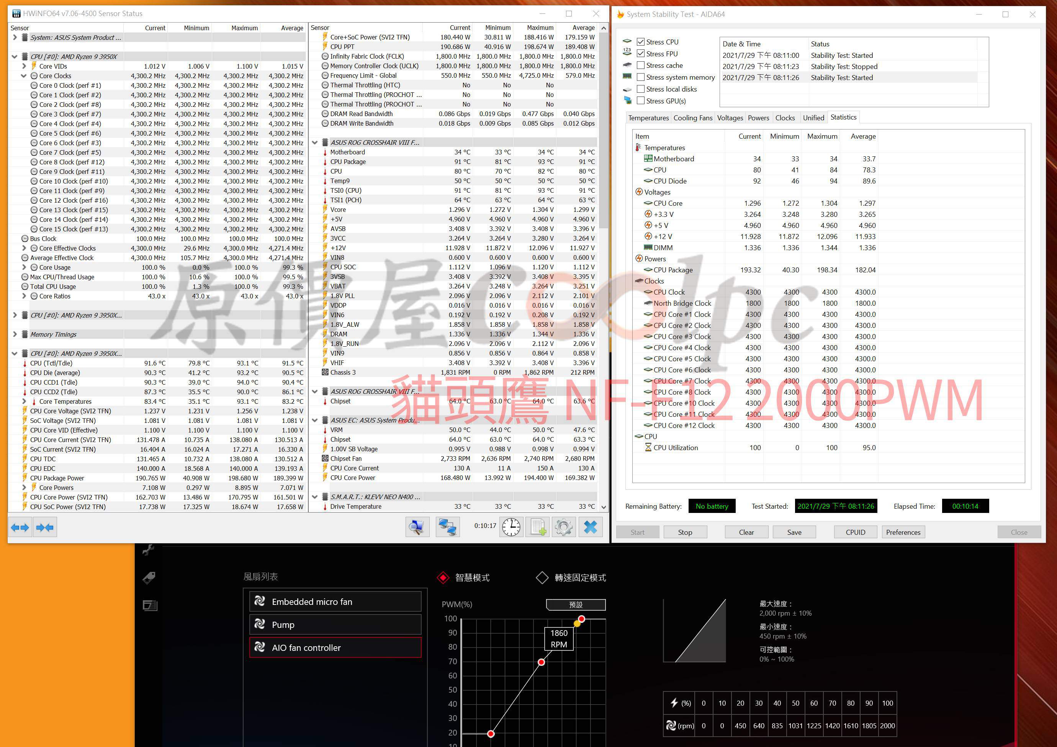
Task: Uncheck Stress FPU checkbox
Action: [640, 53]
